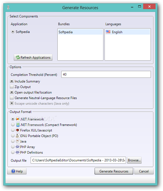Click the Compact Framework device icon
Viewport: 163px width, 191px height.
[x=18, y=125]
